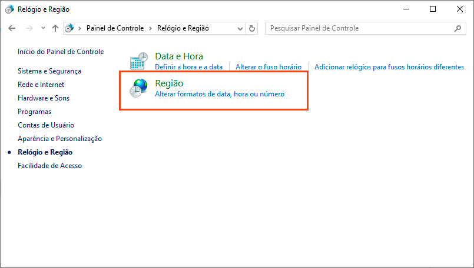Viewport: 474px width, 268px height.
Task: Open the Região globe clock icon
Action: click(139, 88)
